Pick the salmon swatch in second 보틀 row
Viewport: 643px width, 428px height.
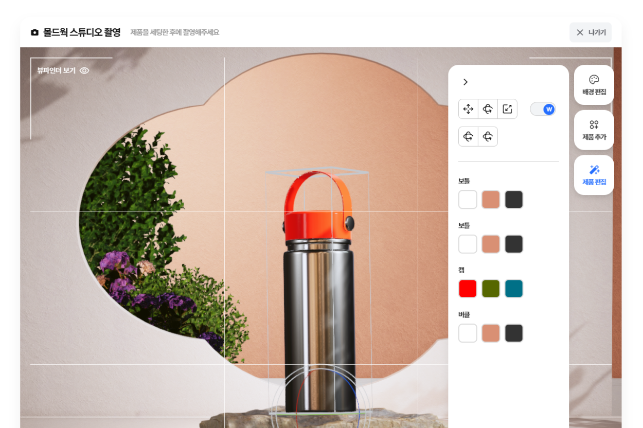point(491,244)
